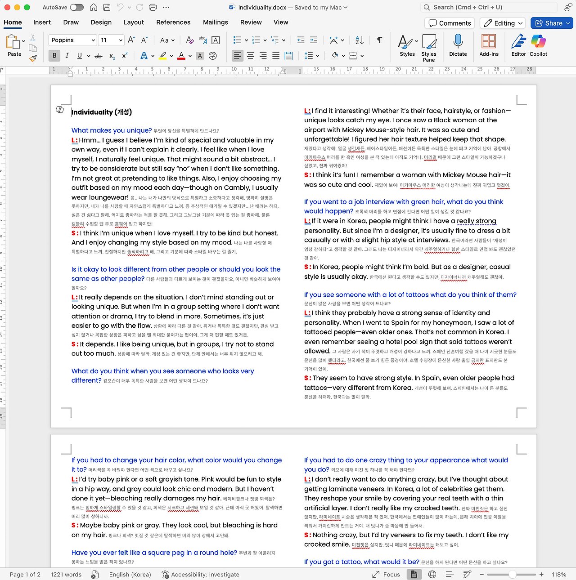Launch Copilot
Image resolution: width=576 pixels, height=580 pixels.
tap(538, 45)
